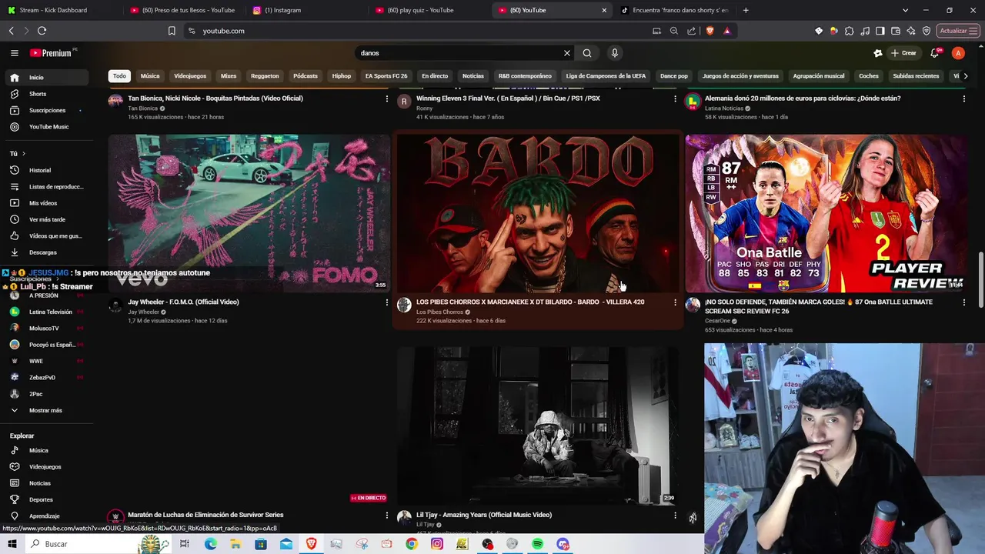This screenshot has width=985, height=554.
Task: Open options menu for Los Pibes Chorros Bardo video
Action: click(x=675, y=302)
